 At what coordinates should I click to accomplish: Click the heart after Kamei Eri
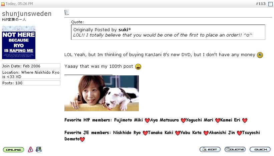245,120
